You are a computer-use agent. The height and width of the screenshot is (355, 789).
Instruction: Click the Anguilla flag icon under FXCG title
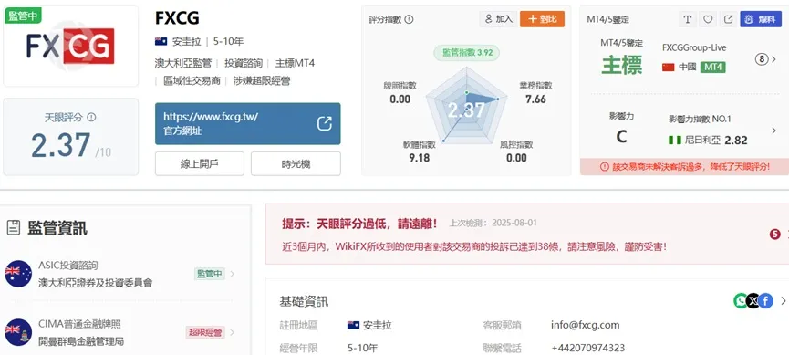[161, 41]
